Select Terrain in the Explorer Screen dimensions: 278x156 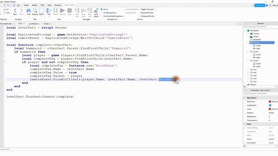click(256, 36)
